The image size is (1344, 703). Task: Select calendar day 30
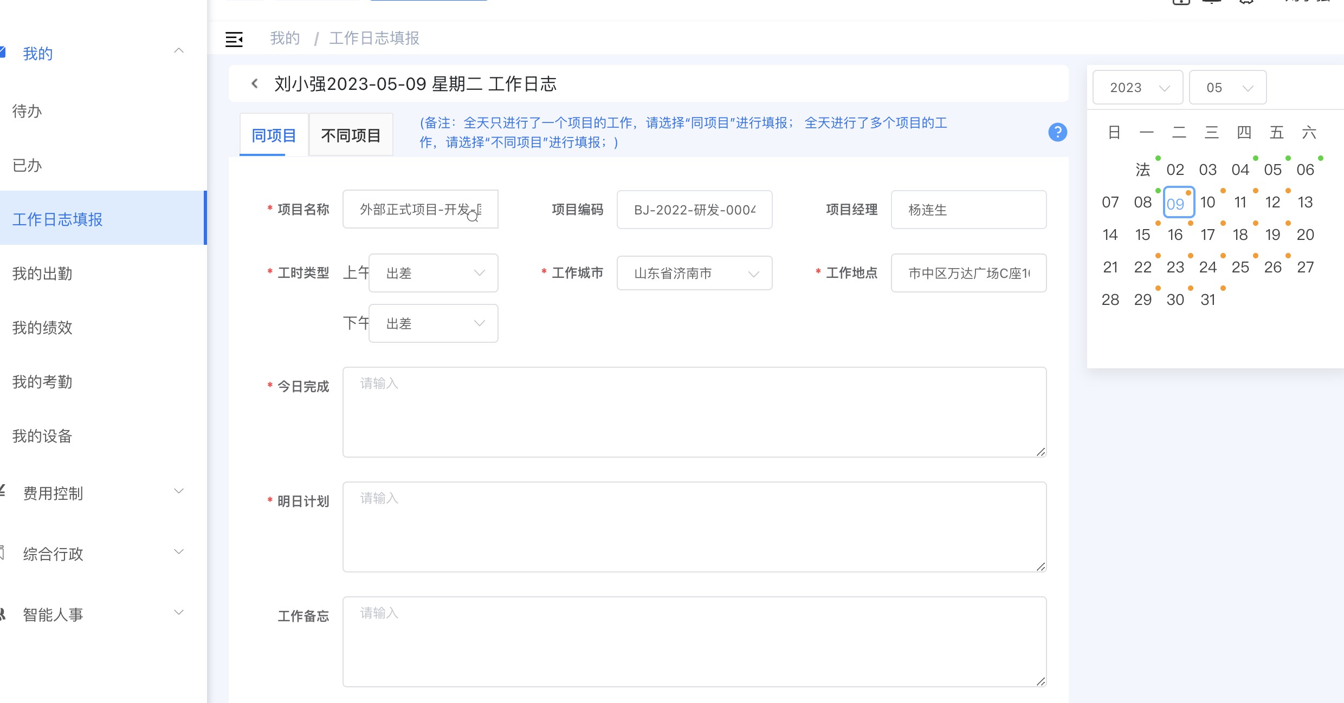[1175, 300]
